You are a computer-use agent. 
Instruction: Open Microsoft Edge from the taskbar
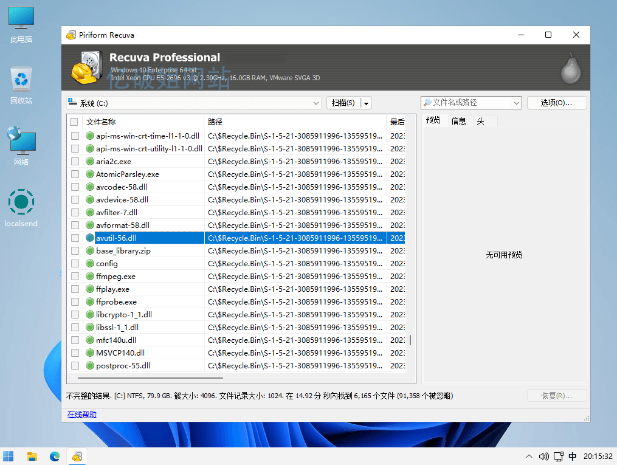click(x=55, y=456)
